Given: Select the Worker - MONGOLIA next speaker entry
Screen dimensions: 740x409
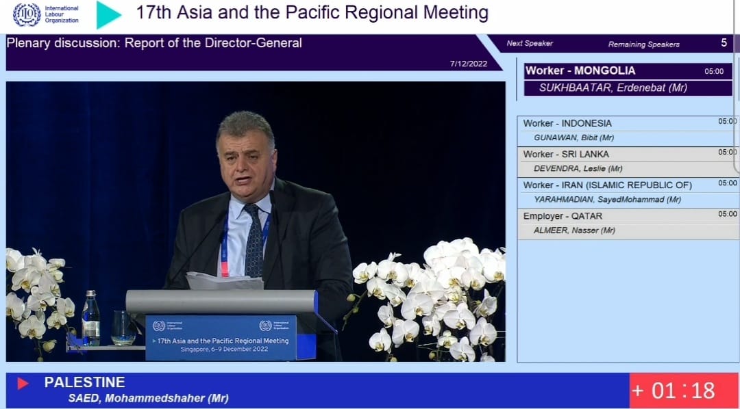Looking at the screenshot, I should point(628,70).
